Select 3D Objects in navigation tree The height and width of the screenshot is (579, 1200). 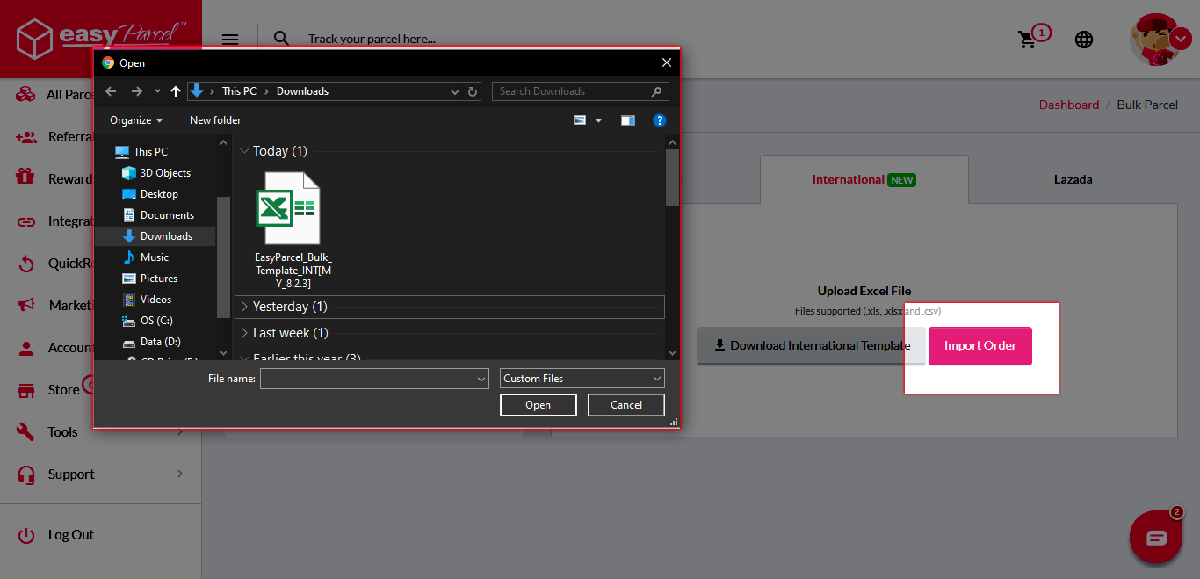pyautogui.click(x=155, y=173)
